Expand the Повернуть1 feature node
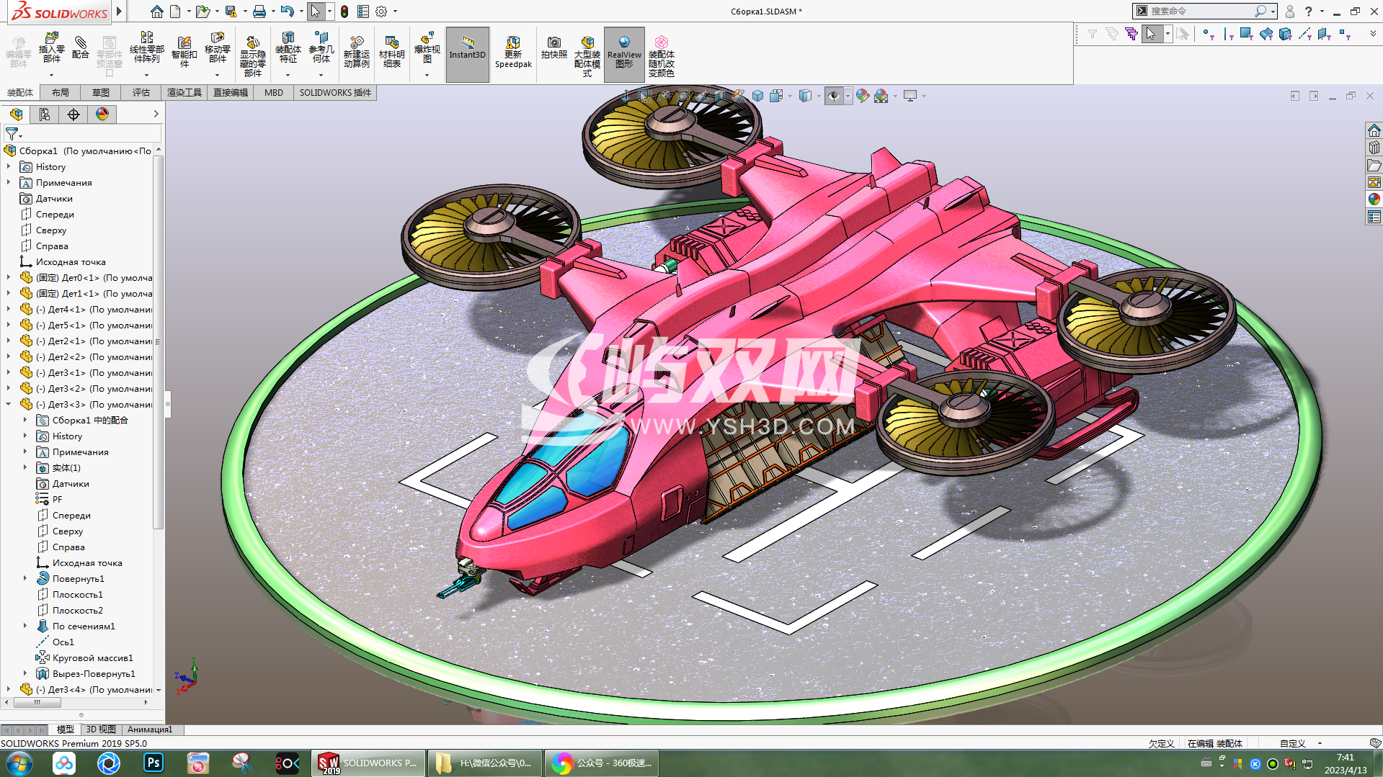 coord(25,579)
